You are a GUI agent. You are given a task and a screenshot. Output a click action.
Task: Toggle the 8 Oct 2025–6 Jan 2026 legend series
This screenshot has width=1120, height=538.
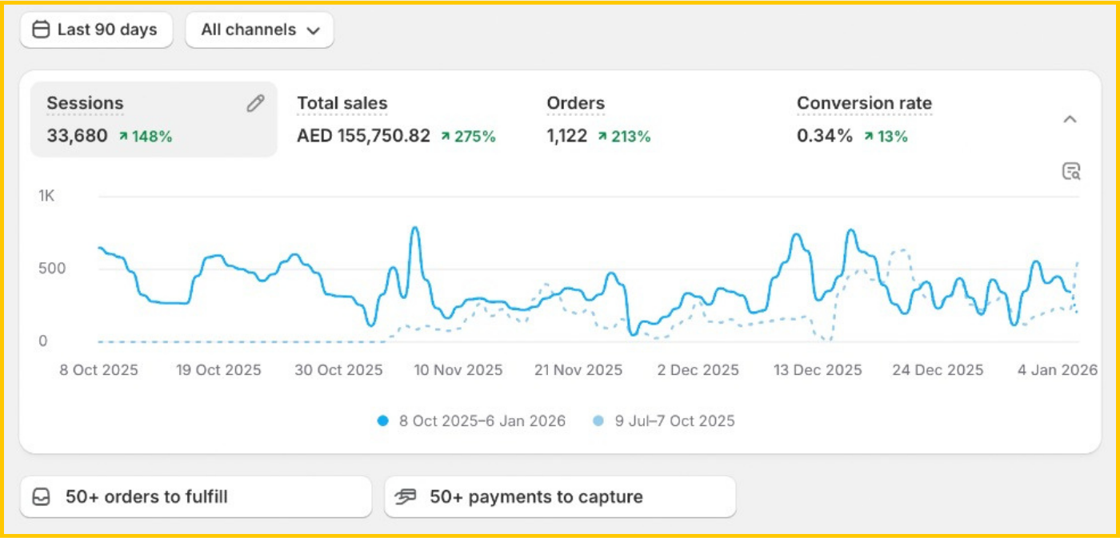click(471, 420)
